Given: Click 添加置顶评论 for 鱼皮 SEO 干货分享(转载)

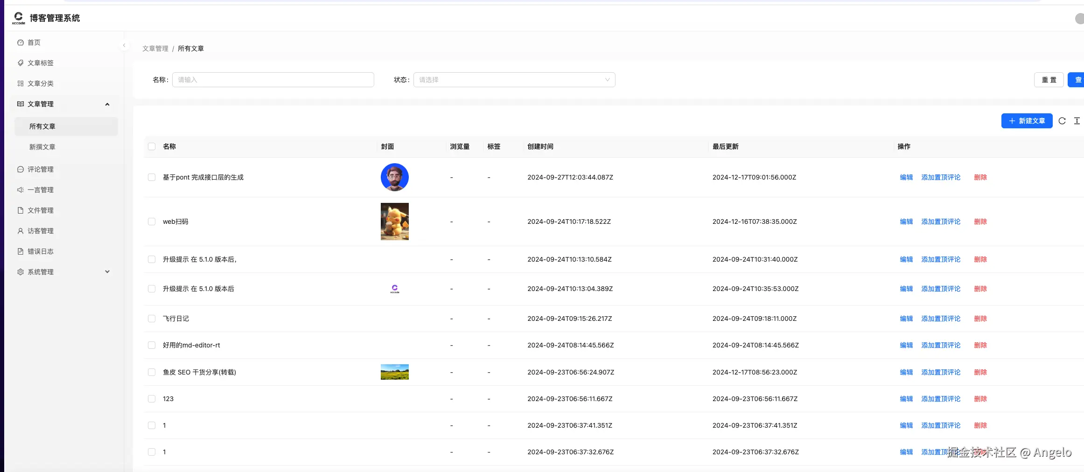Looking at the screenshot, I should pyautogui.click(x=941, y=372).
